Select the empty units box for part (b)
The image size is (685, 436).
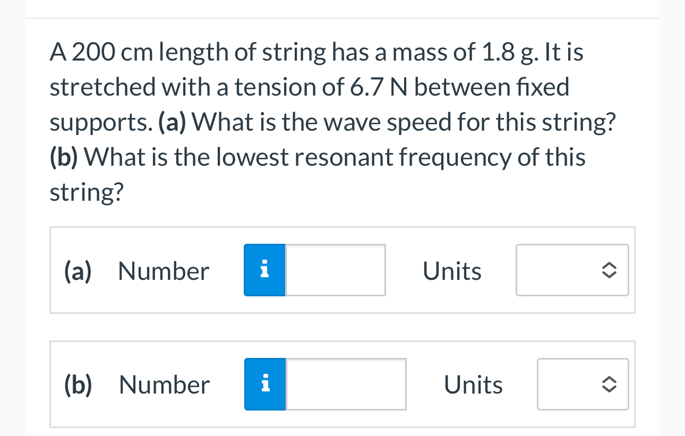583,384
